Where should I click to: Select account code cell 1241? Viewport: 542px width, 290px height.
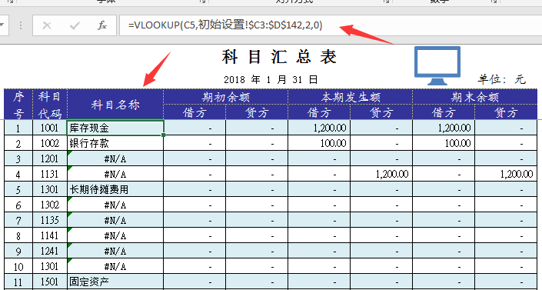pyautogui.click(x=50, y=251)
